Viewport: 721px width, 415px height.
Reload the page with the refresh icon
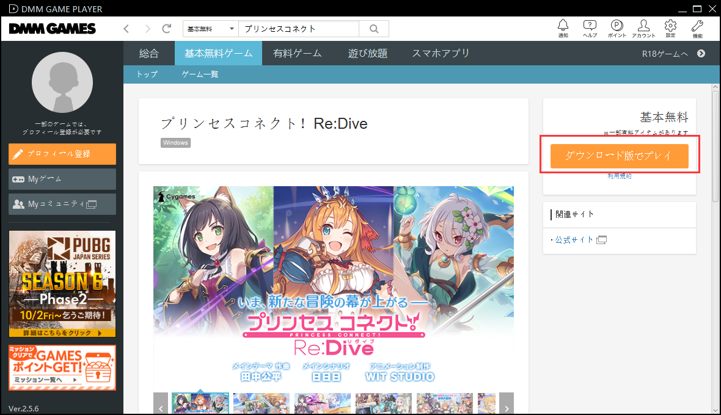[x=166, y=29]
